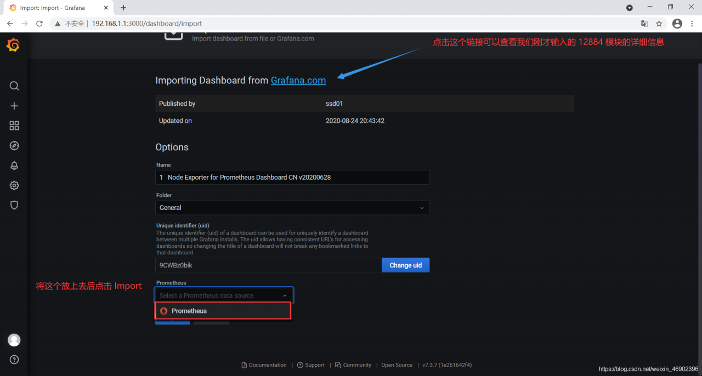The width and height of the screenshot is (702, 376).
Task: Open the Configuration gear icon
Action: pyautogui.click(x=14, y=185)
